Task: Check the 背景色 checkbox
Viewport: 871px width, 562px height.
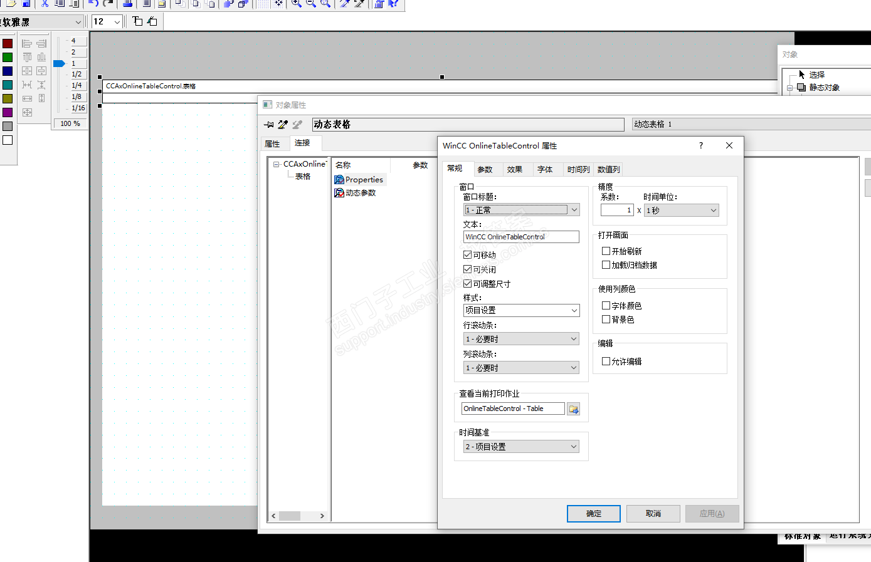Action: click(x=606, y=320)
